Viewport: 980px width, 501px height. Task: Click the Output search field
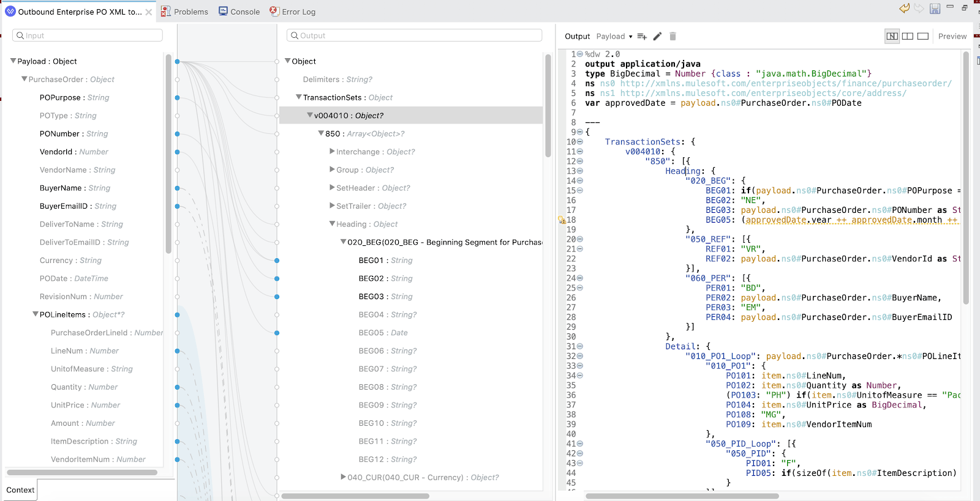pyautogui.click(x=415, y=35)
